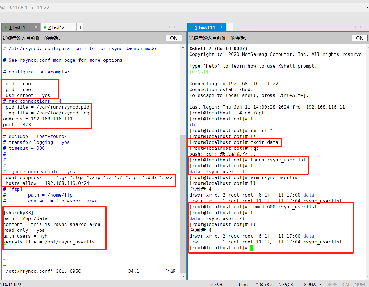Click the 'secrets file = /opt/rsync_userlist' line
The image size is (369, 287).
(50, 242)
